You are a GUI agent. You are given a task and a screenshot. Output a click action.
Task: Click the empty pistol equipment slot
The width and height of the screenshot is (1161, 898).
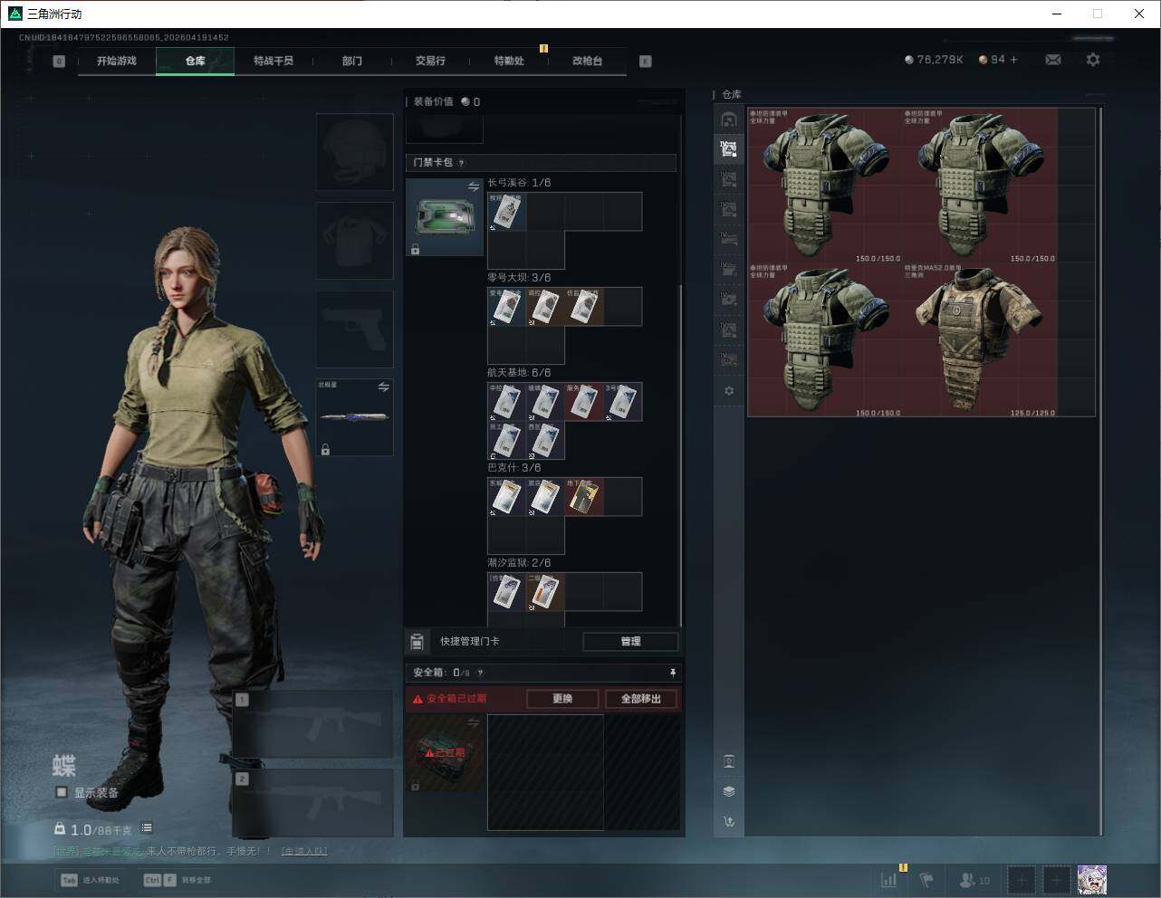point(354,330)
